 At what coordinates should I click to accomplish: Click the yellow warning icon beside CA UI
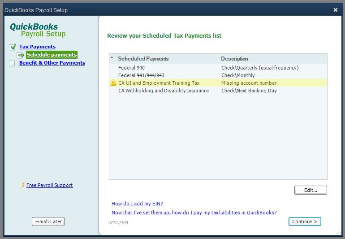(x=113, y=83)
